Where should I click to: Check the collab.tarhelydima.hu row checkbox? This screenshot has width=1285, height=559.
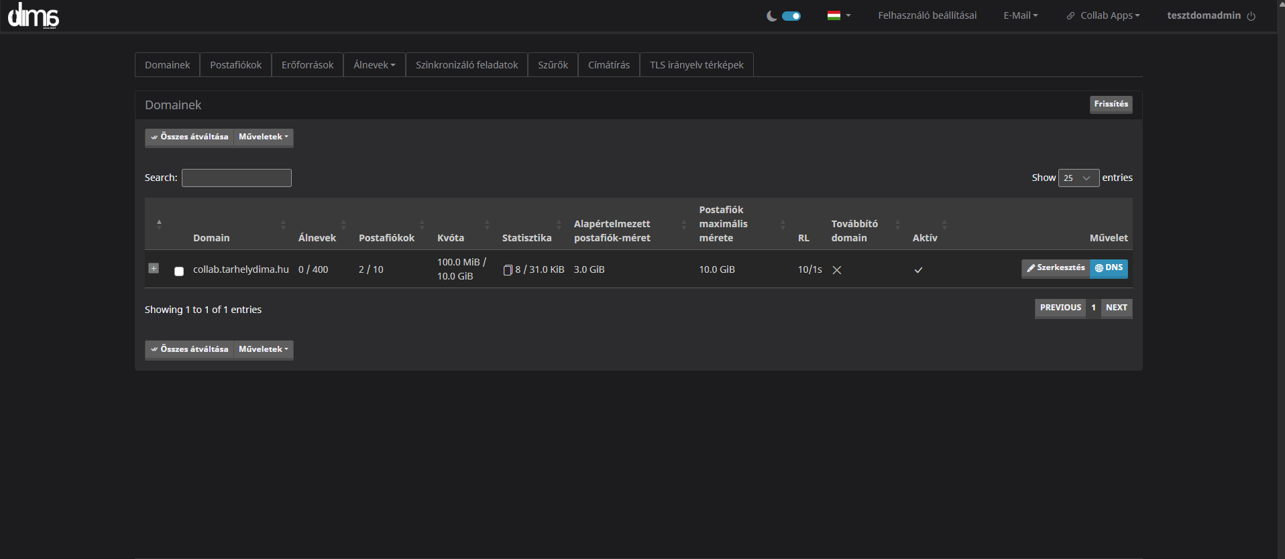pos(179,271)
